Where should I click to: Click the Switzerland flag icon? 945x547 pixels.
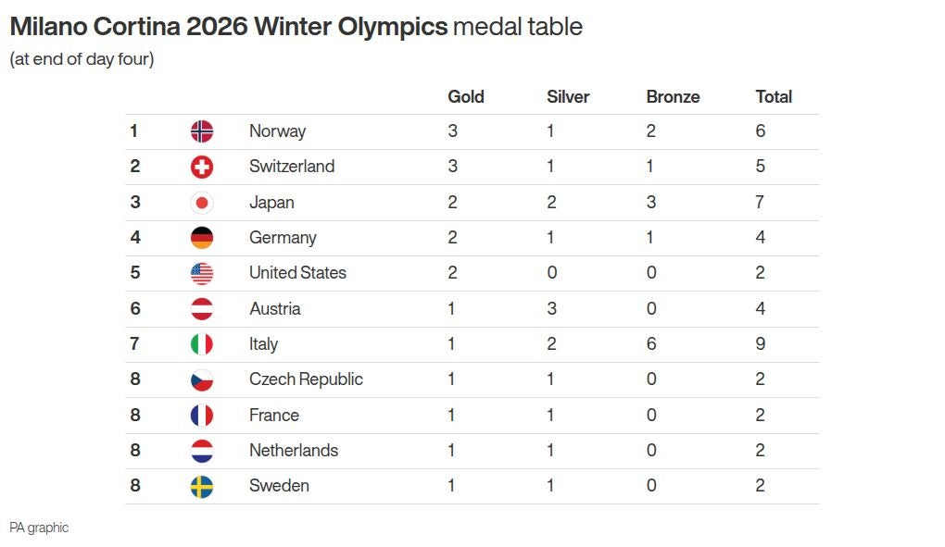pyautogui.click(x=202, y=167)
